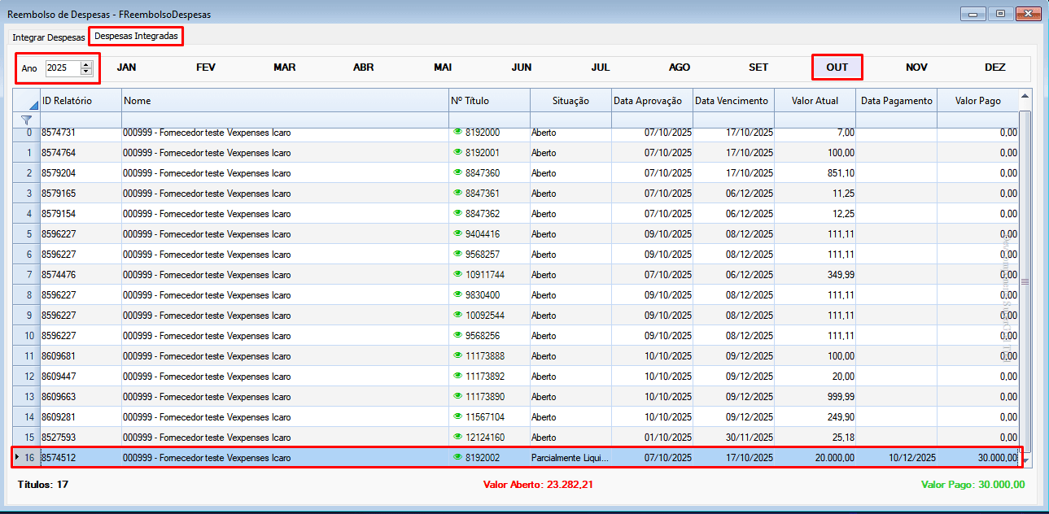Open the grid filter funnel icon

tap(26, 120)
